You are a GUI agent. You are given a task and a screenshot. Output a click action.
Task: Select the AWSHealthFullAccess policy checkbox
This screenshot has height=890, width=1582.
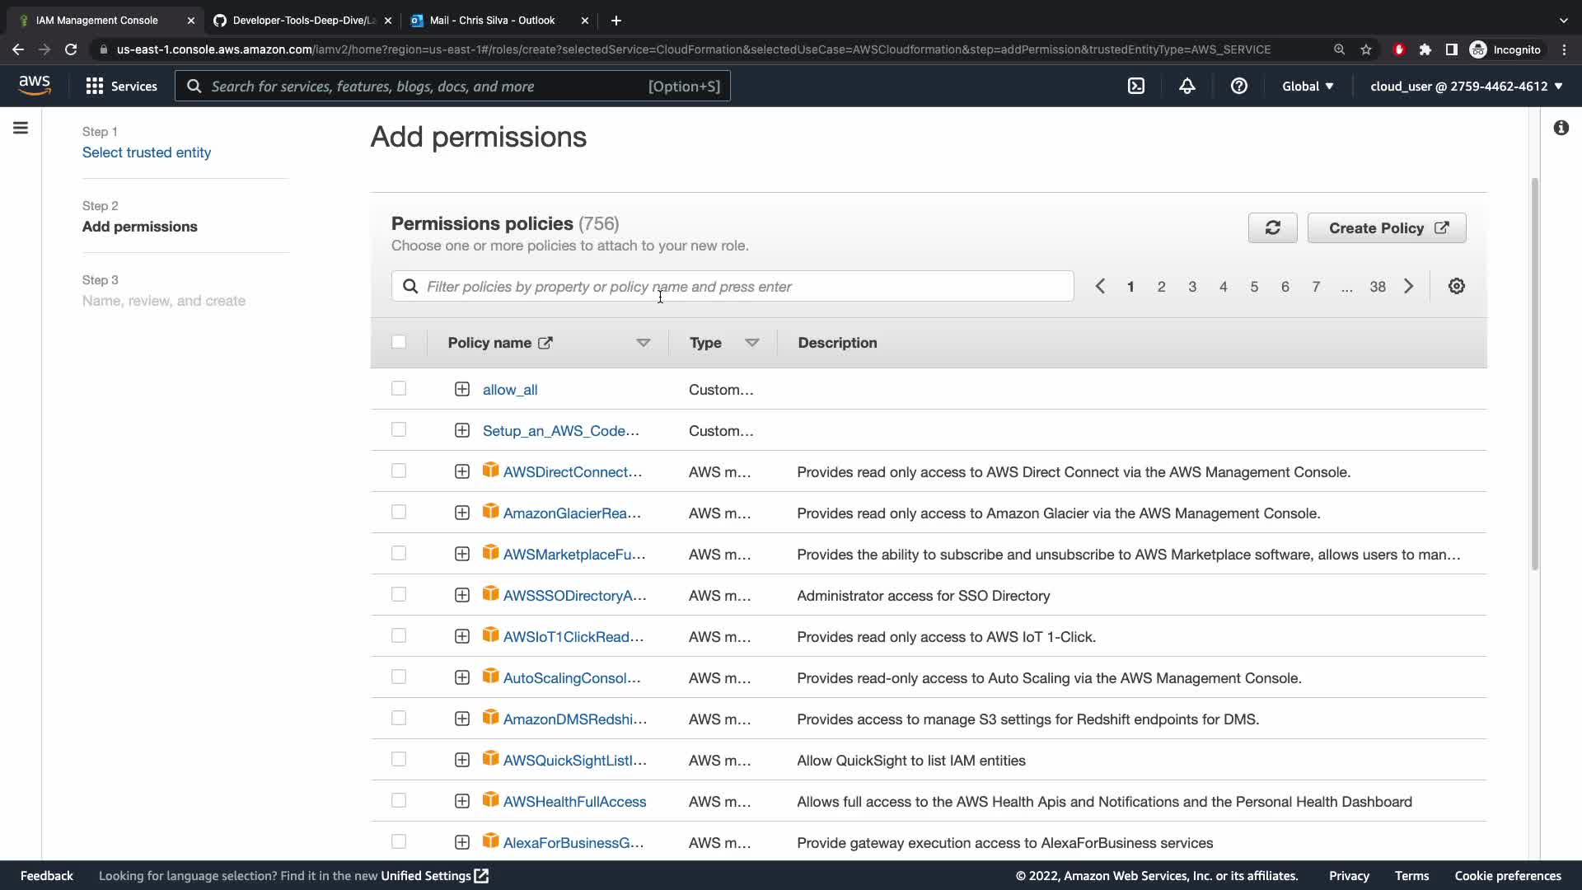click(x=399, y=800)
